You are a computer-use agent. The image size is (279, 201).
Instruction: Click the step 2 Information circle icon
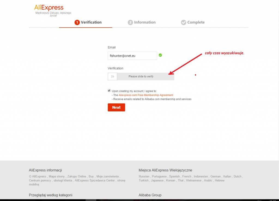pyautogui.click(x=130, y=22)
